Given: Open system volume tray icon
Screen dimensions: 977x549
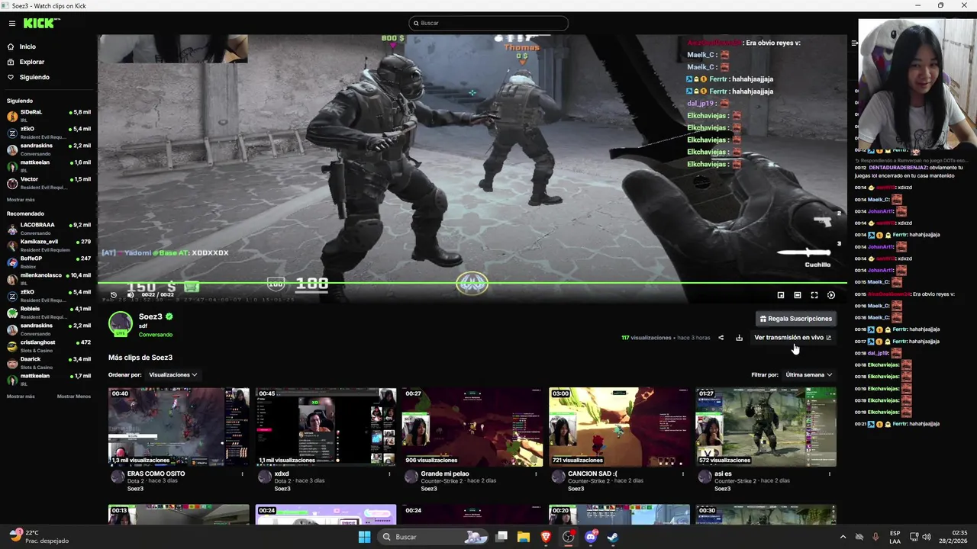Looking at the screenshot, I should tap(926, 537).
